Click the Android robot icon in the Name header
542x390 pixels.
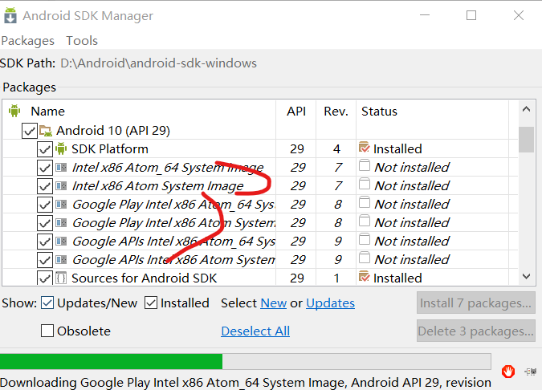14,111
